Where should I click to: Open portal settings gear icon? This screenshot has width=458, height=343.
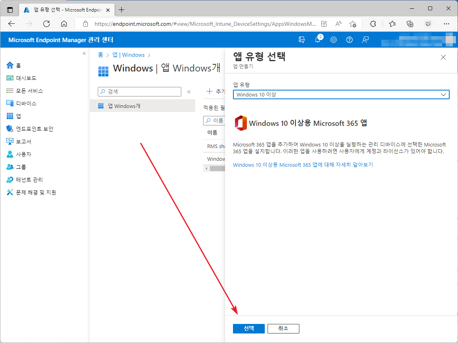(334, 40)
